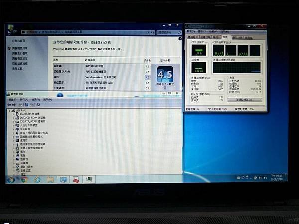Select the "(RAM)" memory row in score table
Viewport: 299px width, 224px height.
pyautogui.click(x=102, y=72)
